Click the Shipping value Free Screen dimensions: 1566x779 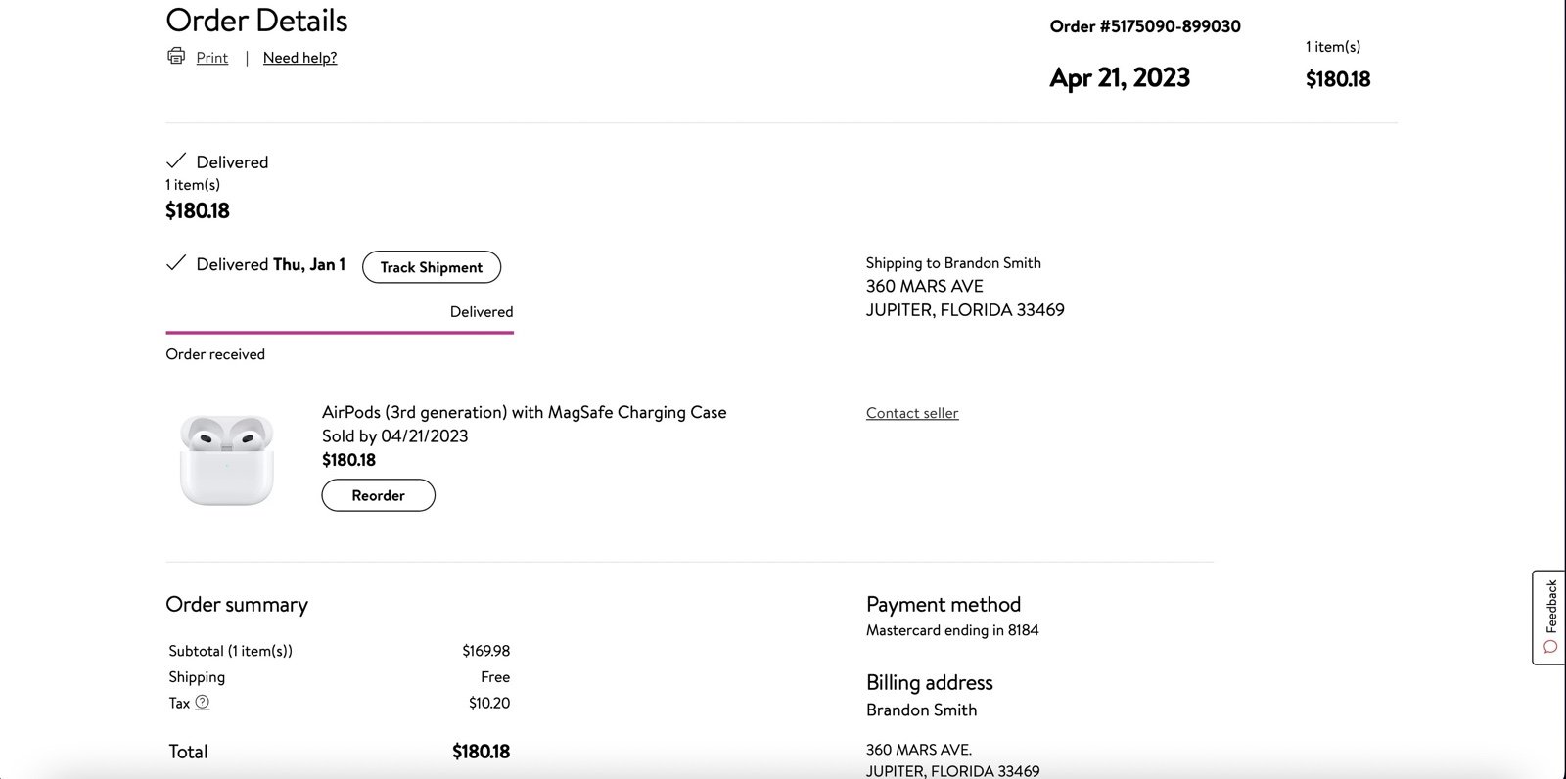(x=495, y=677)
